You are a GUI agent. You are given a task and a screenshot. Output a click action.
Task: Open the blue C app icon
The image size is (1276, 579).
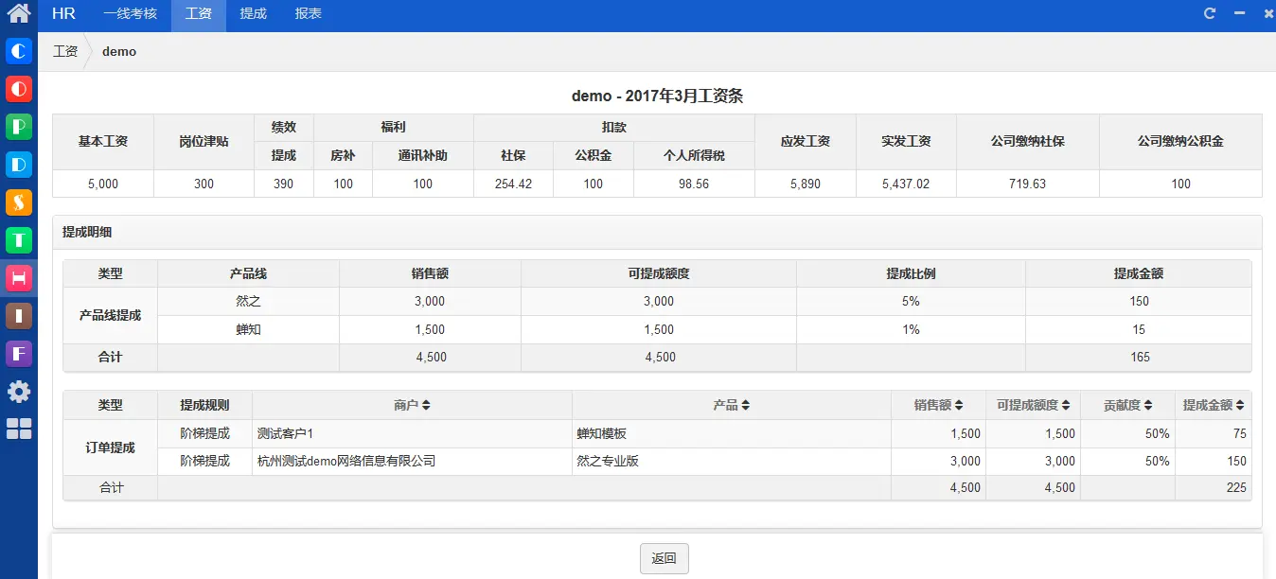point(19,51)
